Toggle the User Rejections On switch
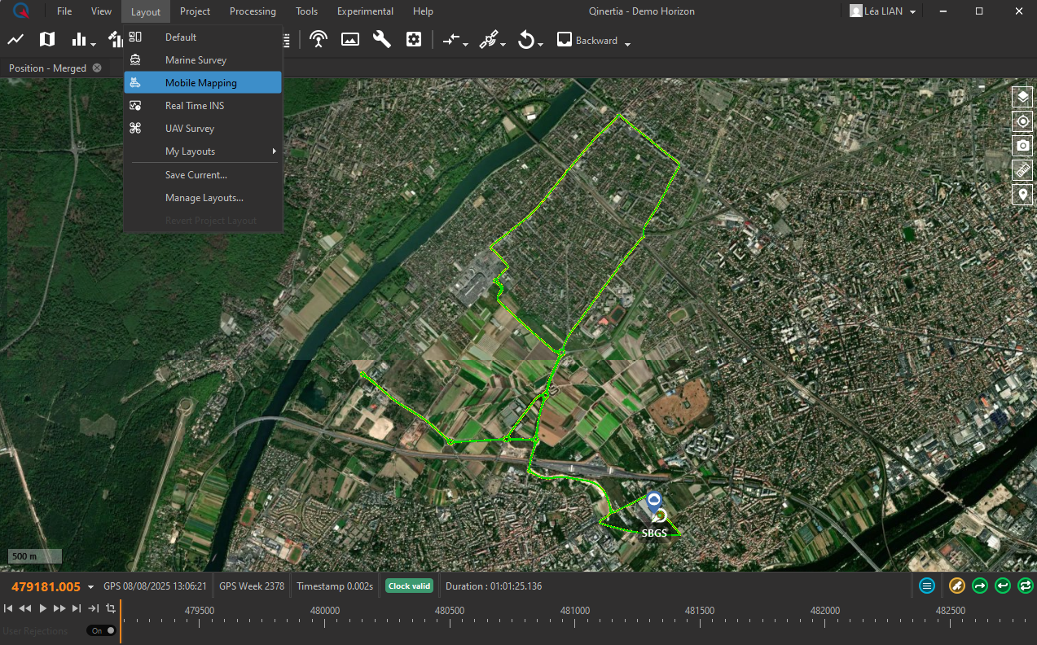 [x=103, y=630]
